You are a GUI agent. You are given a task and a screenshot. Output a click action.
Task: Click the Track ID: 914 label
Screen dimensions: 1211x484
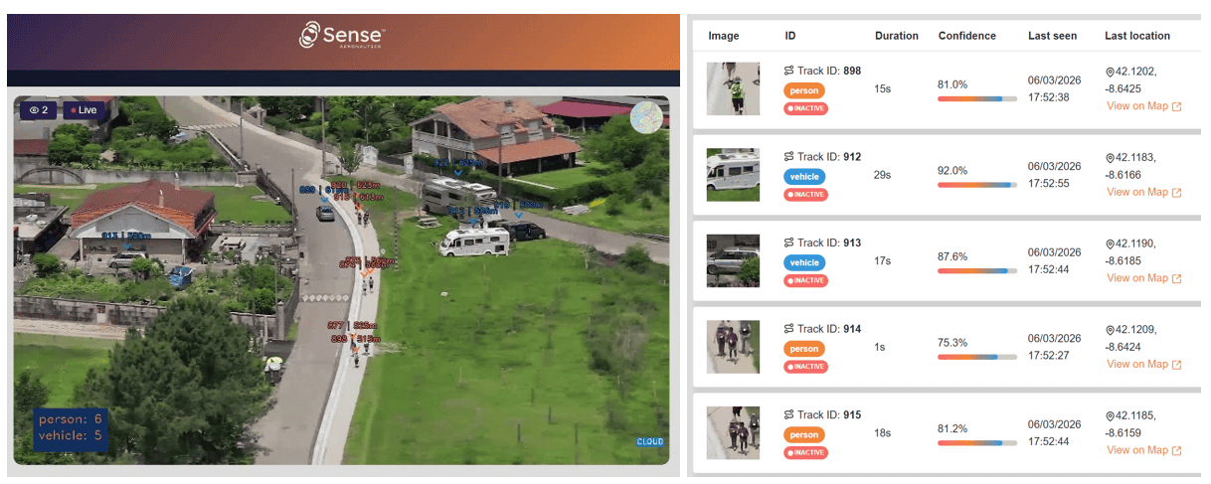click(x=829, y=329)
